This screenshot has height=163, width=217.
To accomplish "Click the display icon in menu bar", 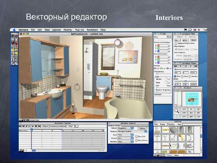I will [x=185, y=30].
